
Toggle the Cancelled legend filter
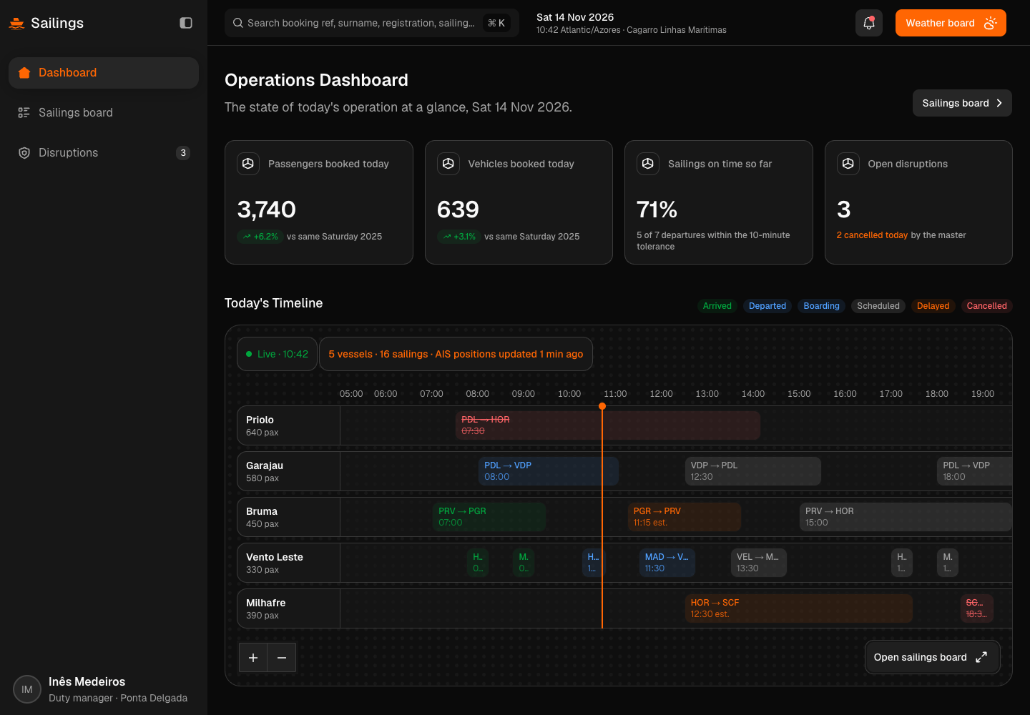(987, 306)
